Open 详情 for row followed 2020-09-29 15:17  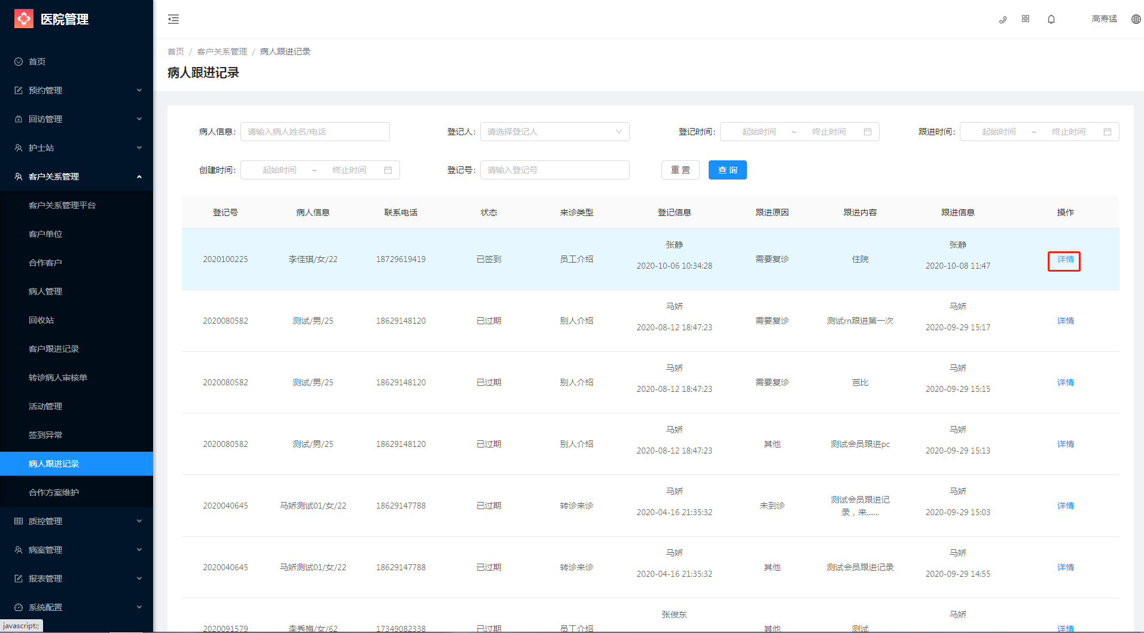pyautogui.click(x=1065, y=321)
